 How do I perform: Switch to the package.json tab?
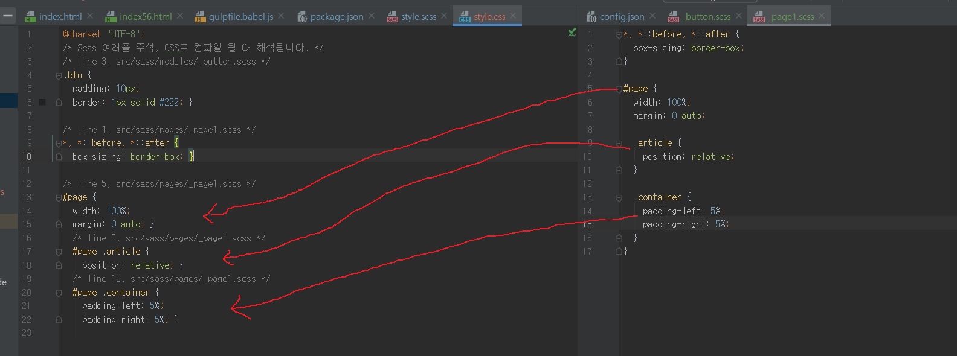336,17
